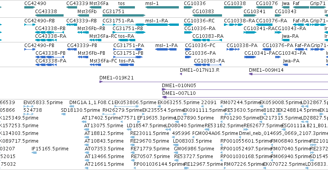This screenshot has width=328, height=170.
Task: Select protein CG42490-PB
Action: [x=39, y=45]
